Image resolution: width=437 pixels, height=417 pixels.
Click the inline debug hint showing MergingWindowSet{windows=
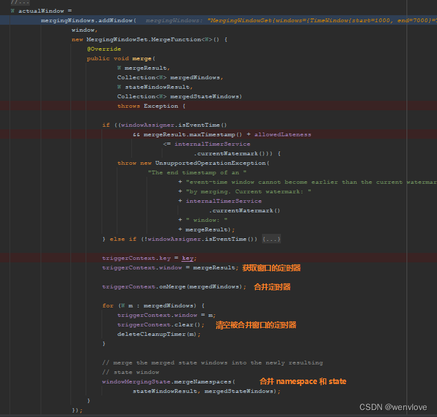tap(322, 20)
